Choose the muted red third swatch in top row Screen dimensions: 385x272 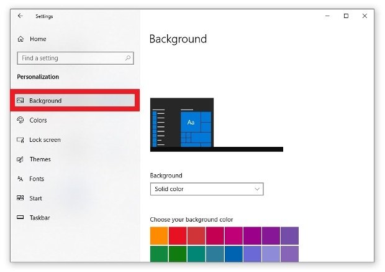click(196, 236)
